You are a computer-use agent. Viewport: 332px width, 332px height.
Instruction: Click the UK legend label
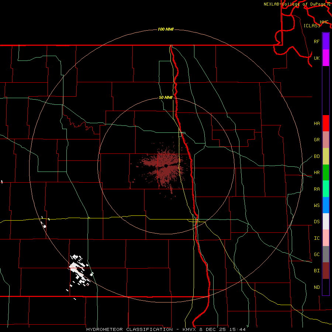[x=317, y=58]
